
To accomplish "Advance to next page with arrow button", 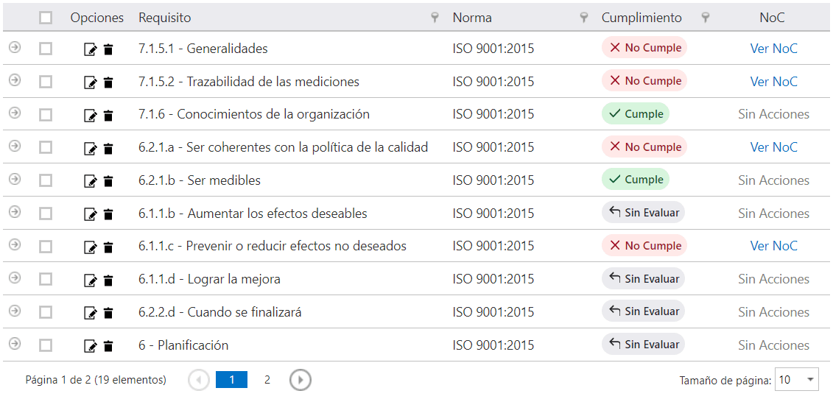I will click(x=300, y=380).
